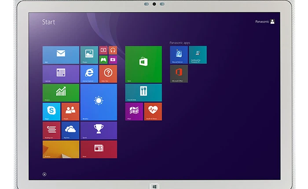Open the Health & Fitness heart tile
The height and width of the screenshot is (189, 308).
click(153, 112)
